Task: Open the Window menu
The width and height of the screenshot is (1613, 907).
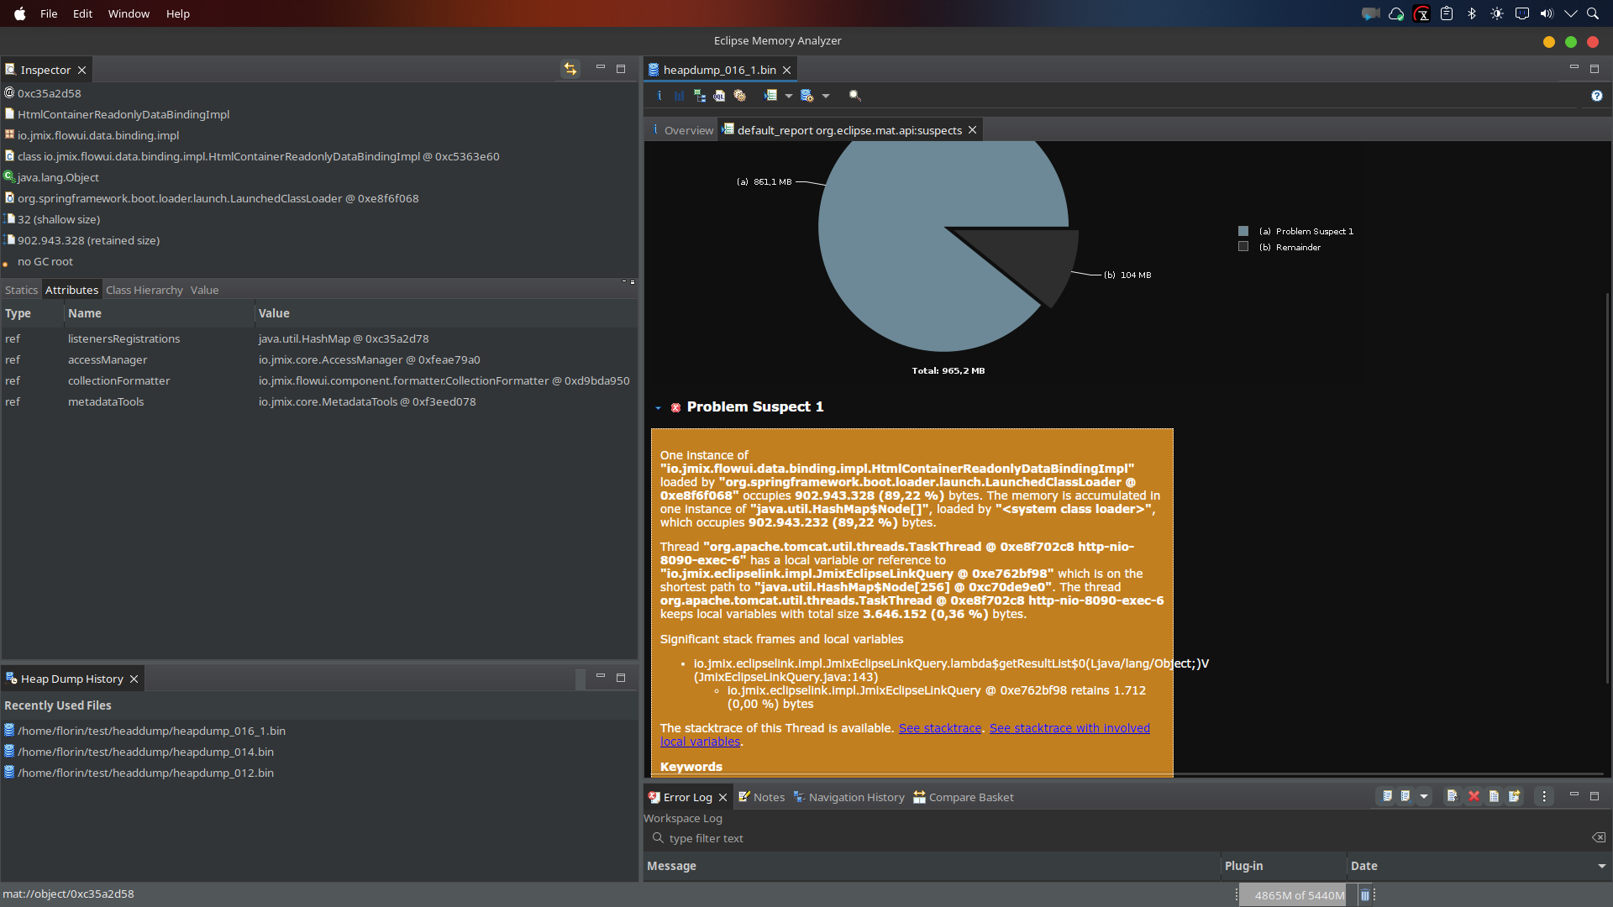Action: point(129,13)
